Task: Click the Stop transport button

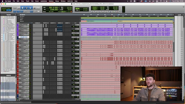Action: coord(110,12)
